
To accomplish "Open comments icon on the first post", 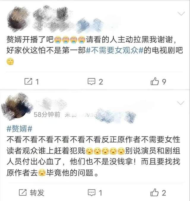I will click(x=91, y=81).
